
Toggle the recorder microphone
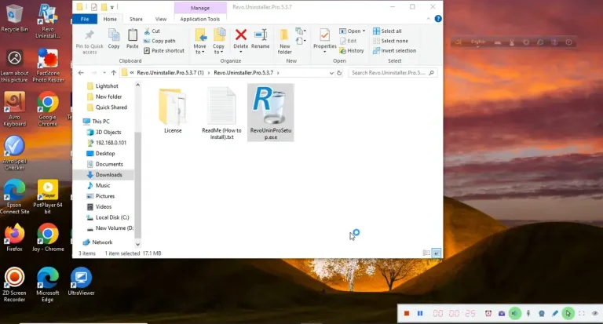(x=528, y=314)
